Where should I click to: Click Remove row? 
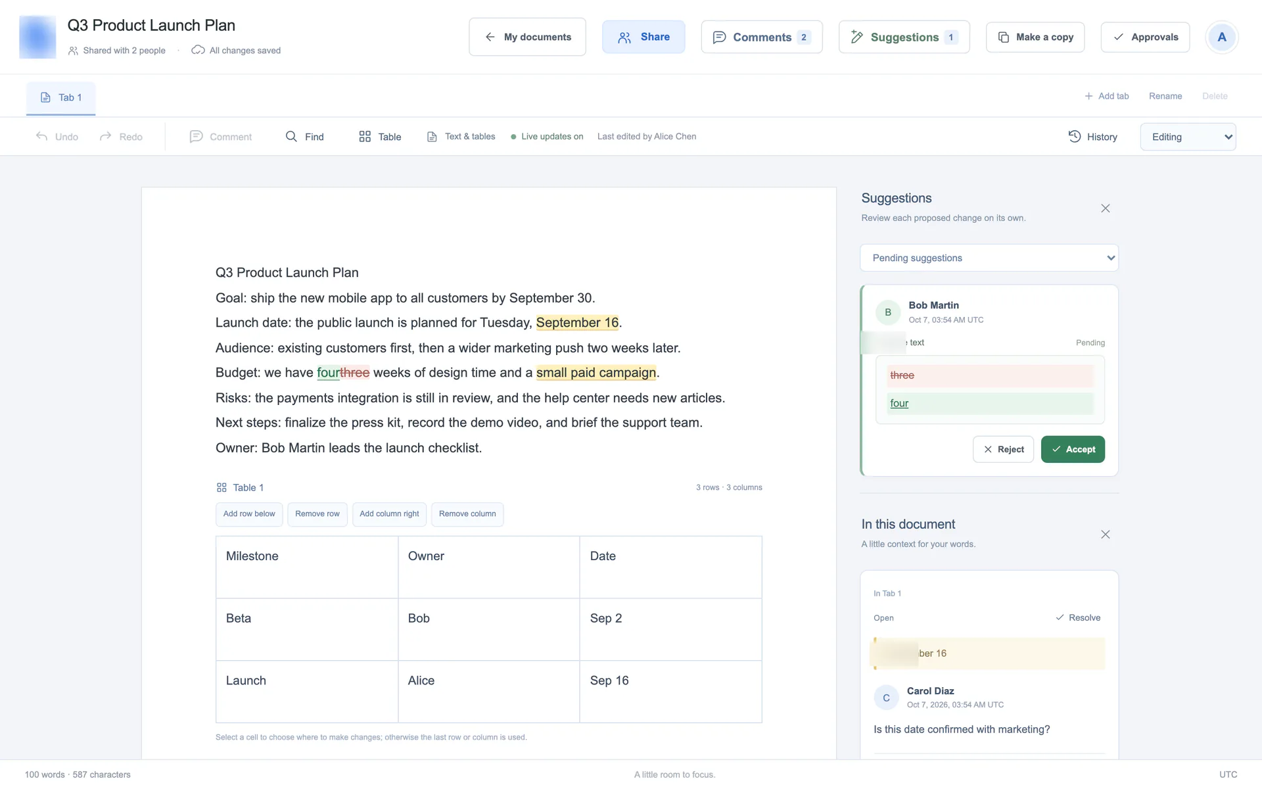coord(317,514)
